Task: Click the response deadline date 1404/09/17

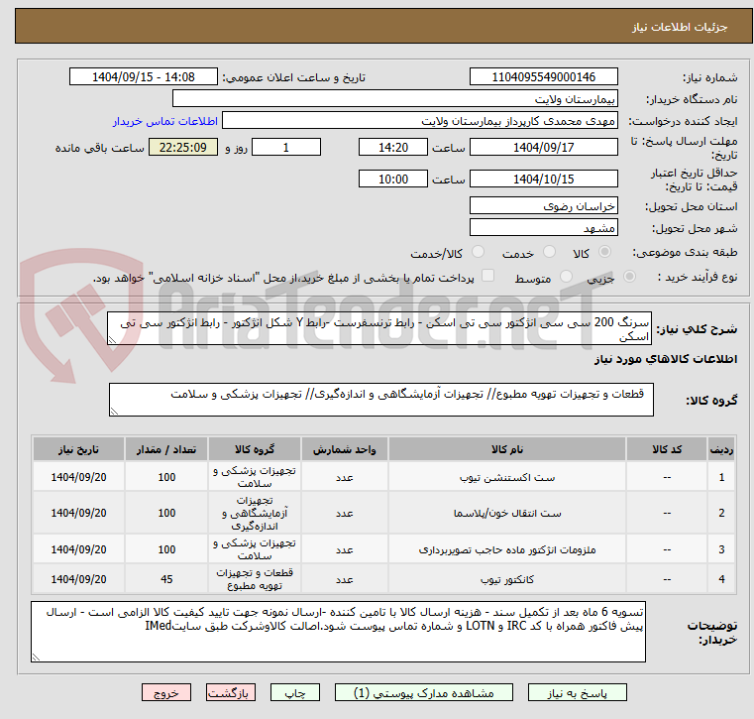Action: 543,147
